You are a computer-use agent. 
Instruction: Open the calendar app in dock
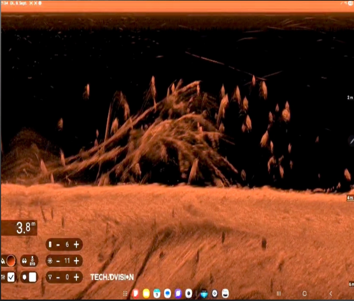(157, 294)
